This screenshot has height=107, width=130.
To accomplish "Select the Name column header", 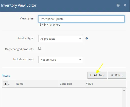I will coord(37,84).
